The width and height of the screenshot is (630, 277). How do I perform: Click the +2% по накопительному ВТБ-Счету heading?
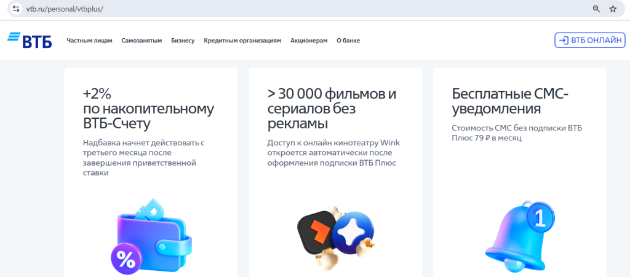pyautogui.click(x=149, y=109)
